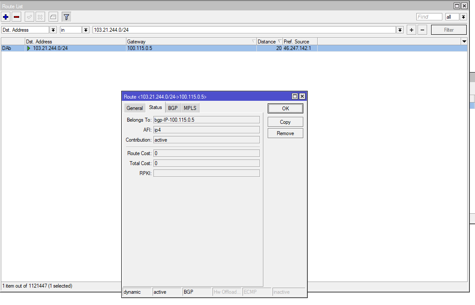Sort by Distance column header
475x305 pixels.
[269, 42]
